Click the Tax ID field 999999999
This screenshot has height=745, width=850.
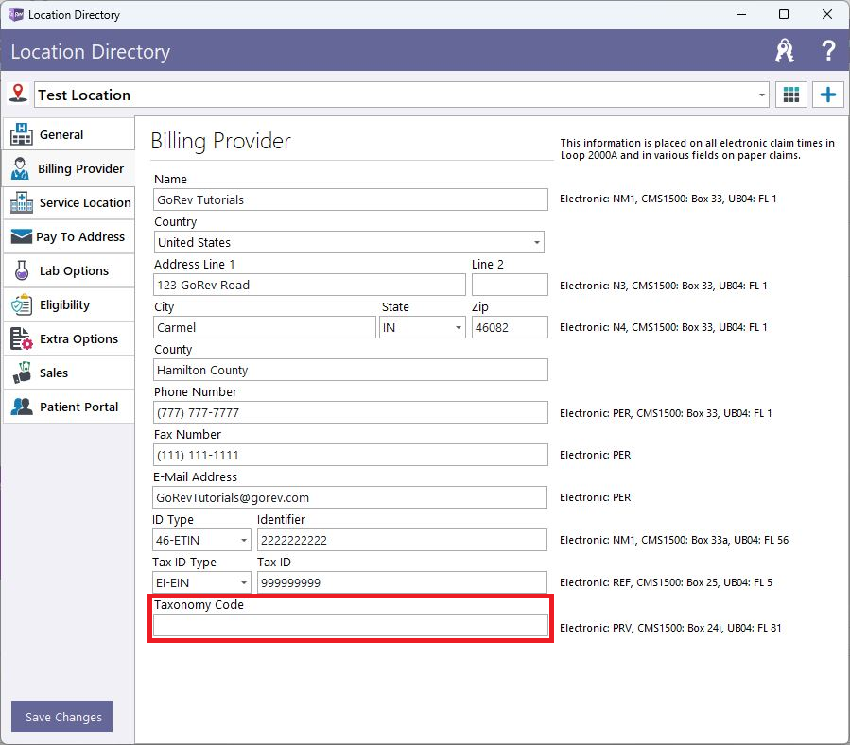point(402,583)
